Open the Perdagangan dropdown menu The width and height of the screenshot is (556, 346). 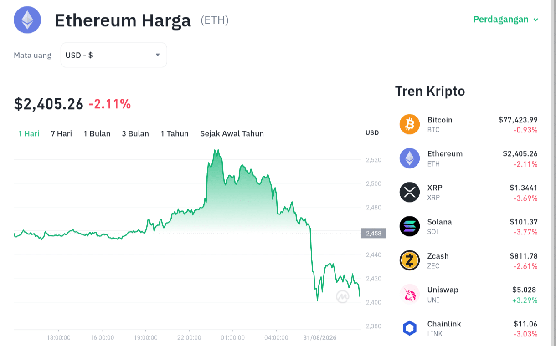click(506, 20)
